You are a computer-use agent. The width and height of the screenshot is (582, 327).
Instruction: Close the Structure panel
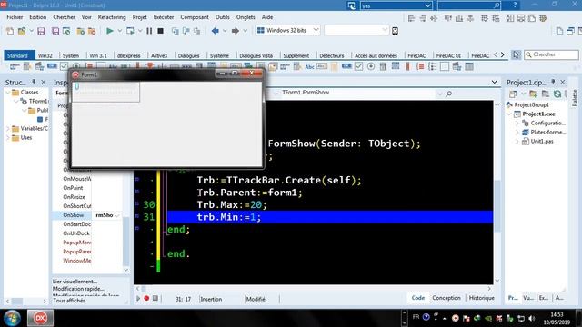point(44,82)
